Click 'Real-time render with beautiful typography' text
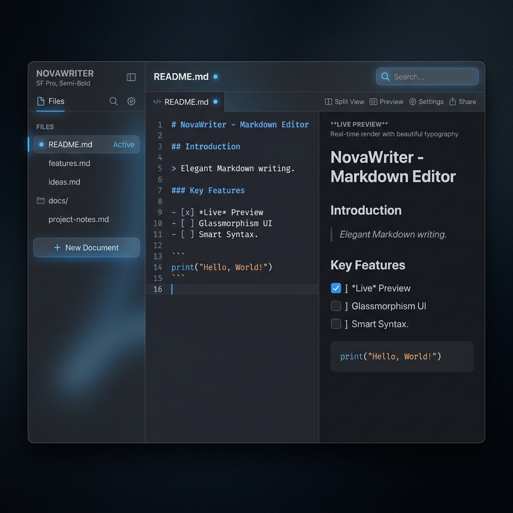The image size is (513, 513). tap(394, 134)
